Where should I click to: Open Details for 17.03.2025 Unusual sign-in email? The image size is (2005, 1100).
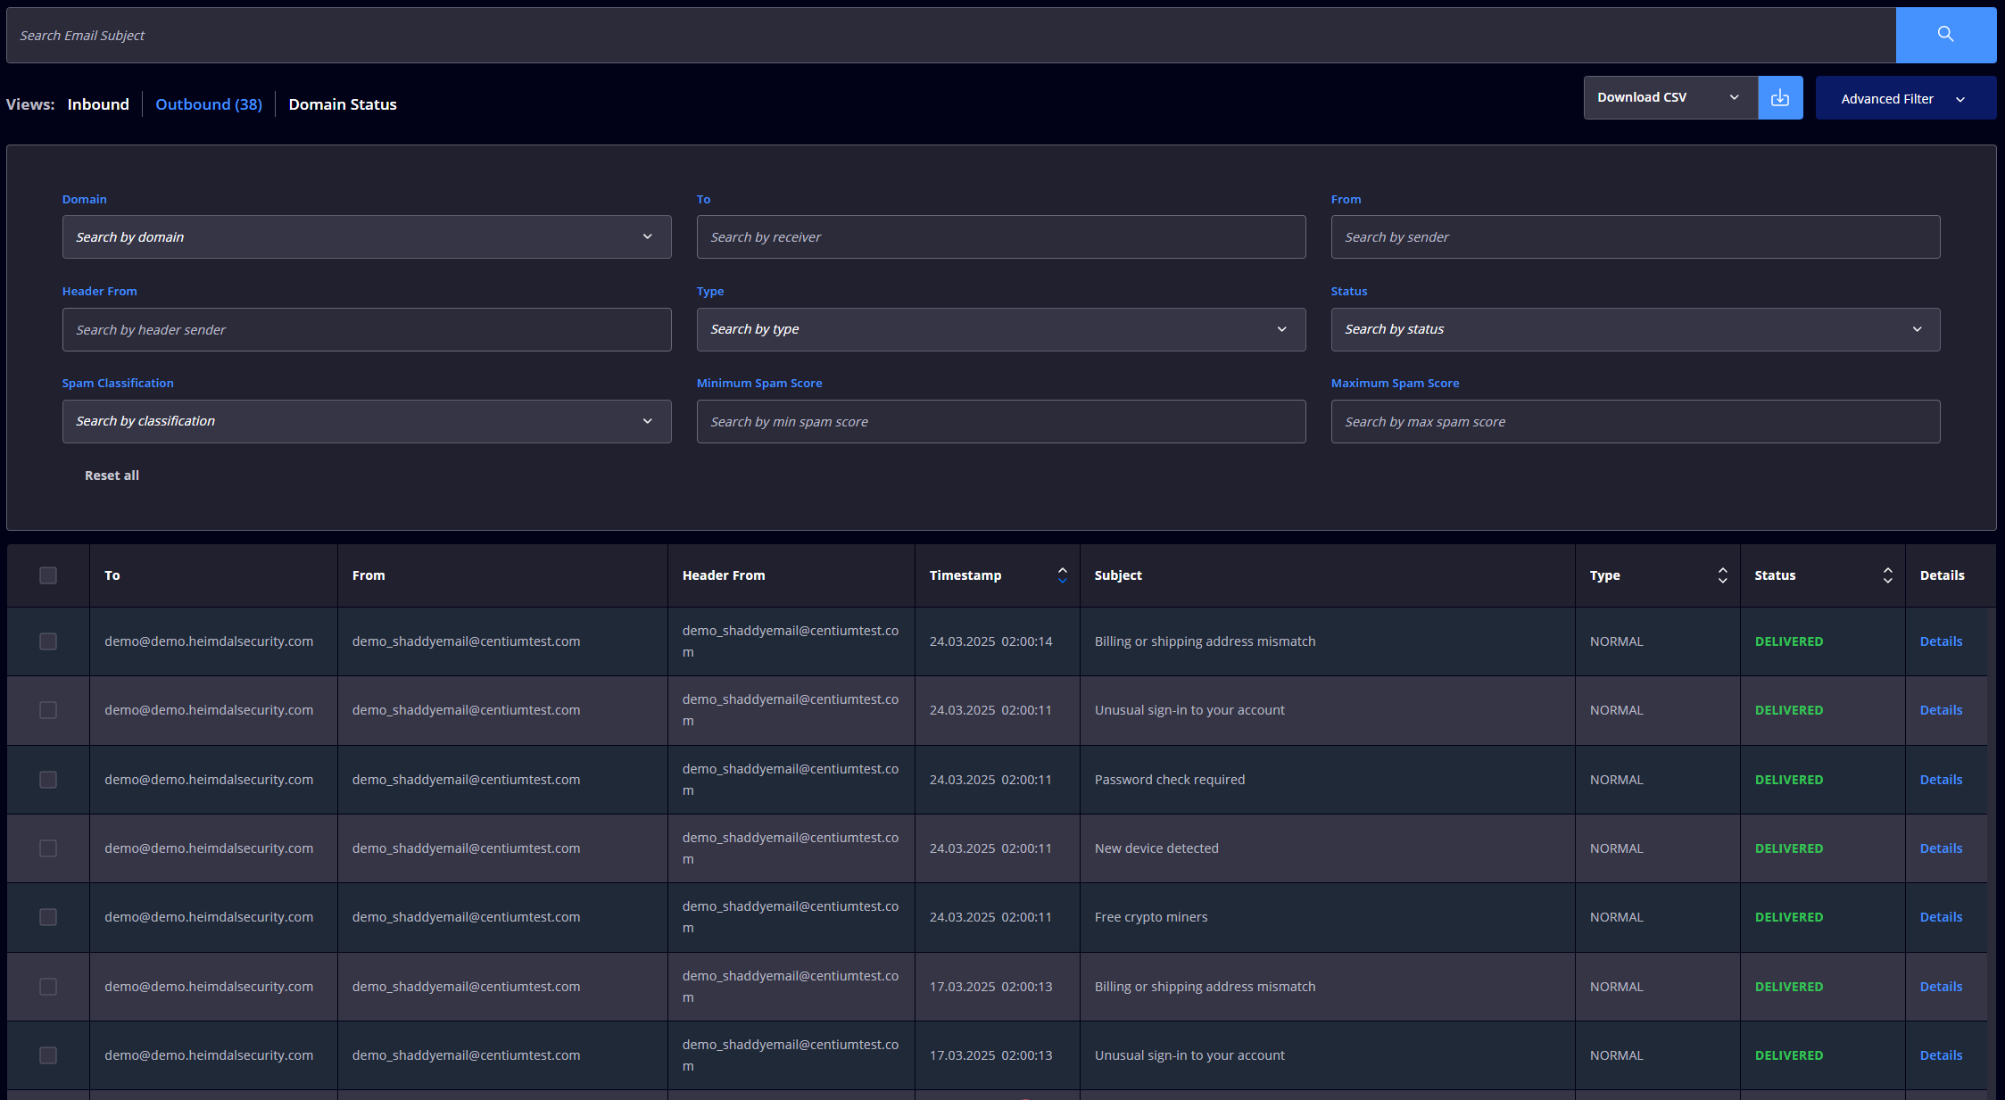[1941, 1055]
